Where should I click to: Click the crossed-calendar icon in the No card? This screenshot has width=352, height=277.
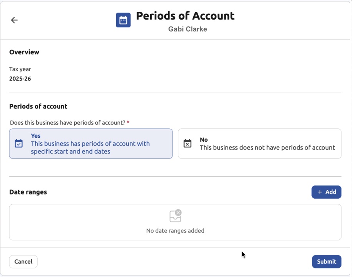pyautogui.click(x=187, y=143)
